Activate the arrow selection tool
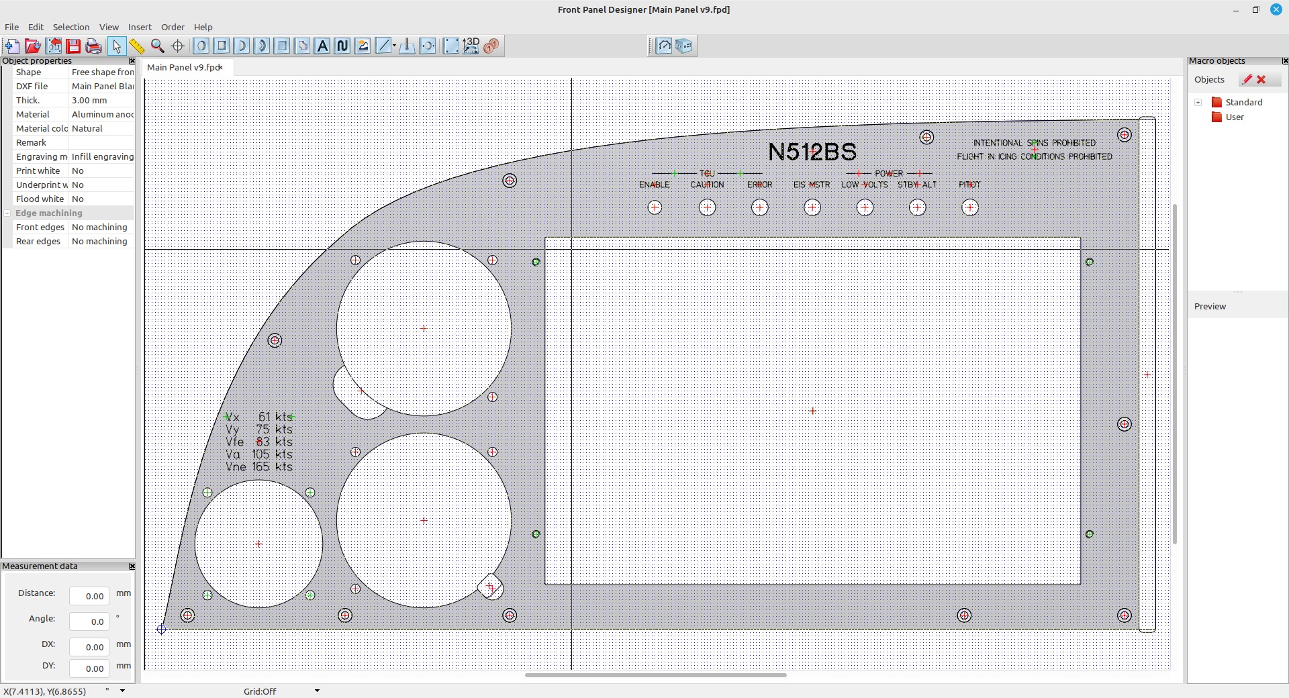Image resolution: width=1289 pixels, height=698 pixels. pyautogui.click(x=116, y=46)
